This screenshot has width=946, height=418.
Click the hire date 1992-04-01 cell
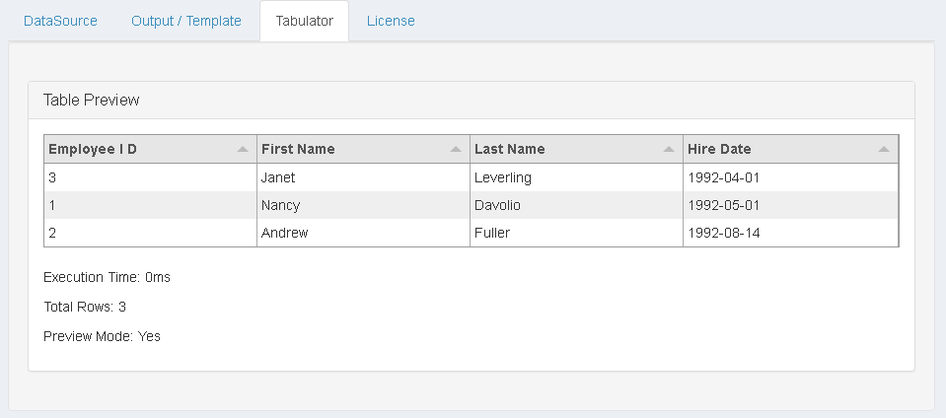pyautogui.click(x=723, y=177)
